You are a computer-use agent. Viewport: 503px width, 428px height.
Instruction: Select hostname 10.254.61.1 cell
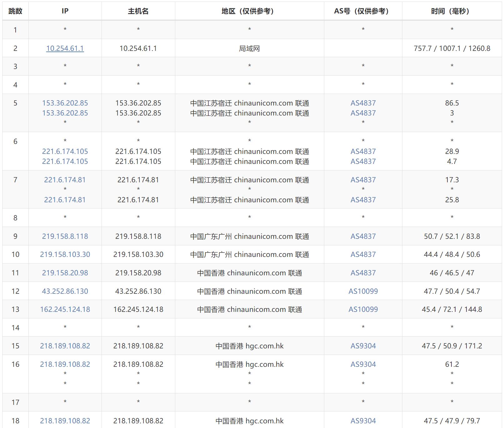(138, 48)
